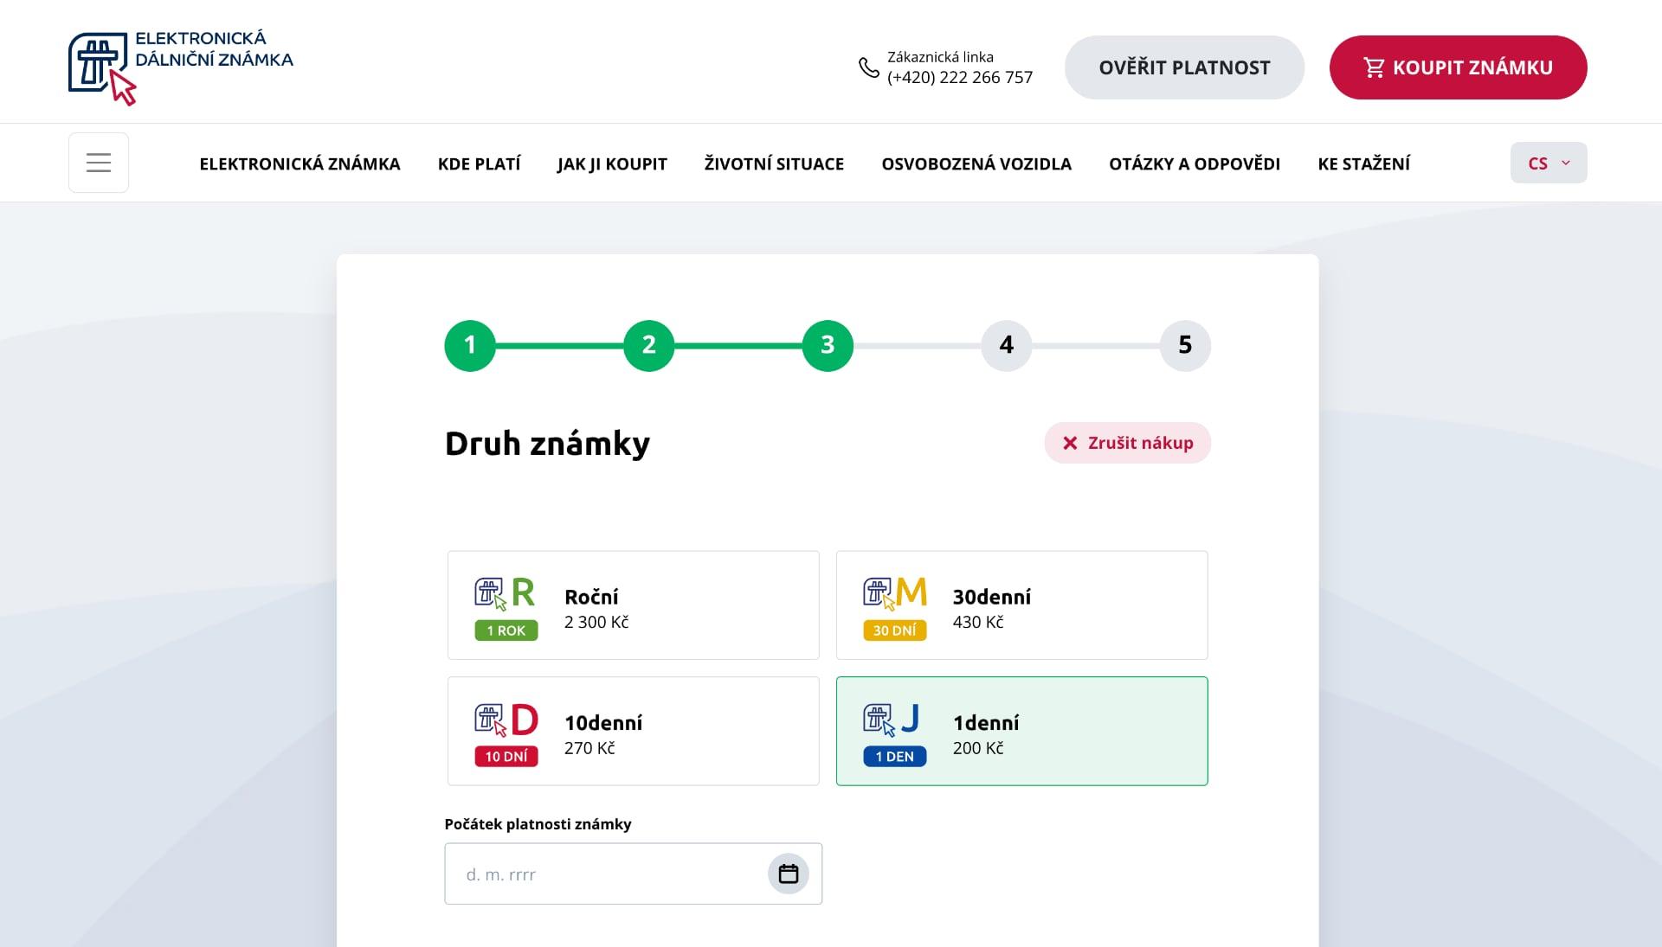Viewport: 1662px width, 947px height.
Task: Click the red 10 DNÍ badge
Action: (506, 757)
